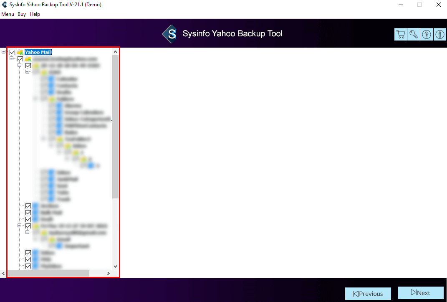Collapse the Yahoo Mail root node

[3, 52]
